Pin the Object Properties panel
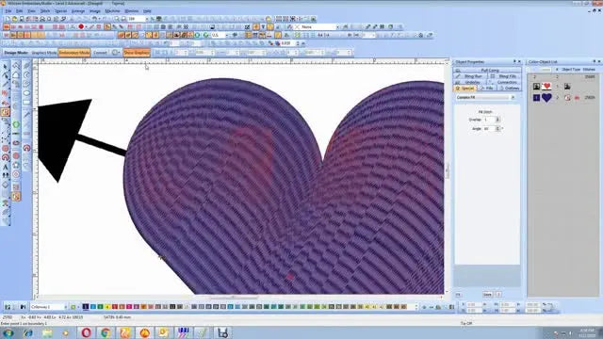603x339 pixels. 514,61
